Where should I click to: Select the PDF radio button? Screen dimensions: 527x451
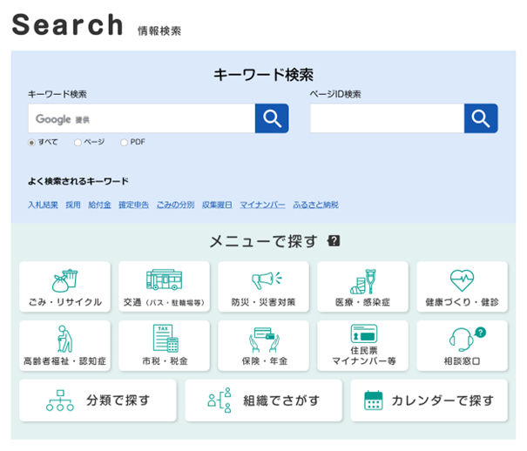pyautogui.click(x=124, y=143)
